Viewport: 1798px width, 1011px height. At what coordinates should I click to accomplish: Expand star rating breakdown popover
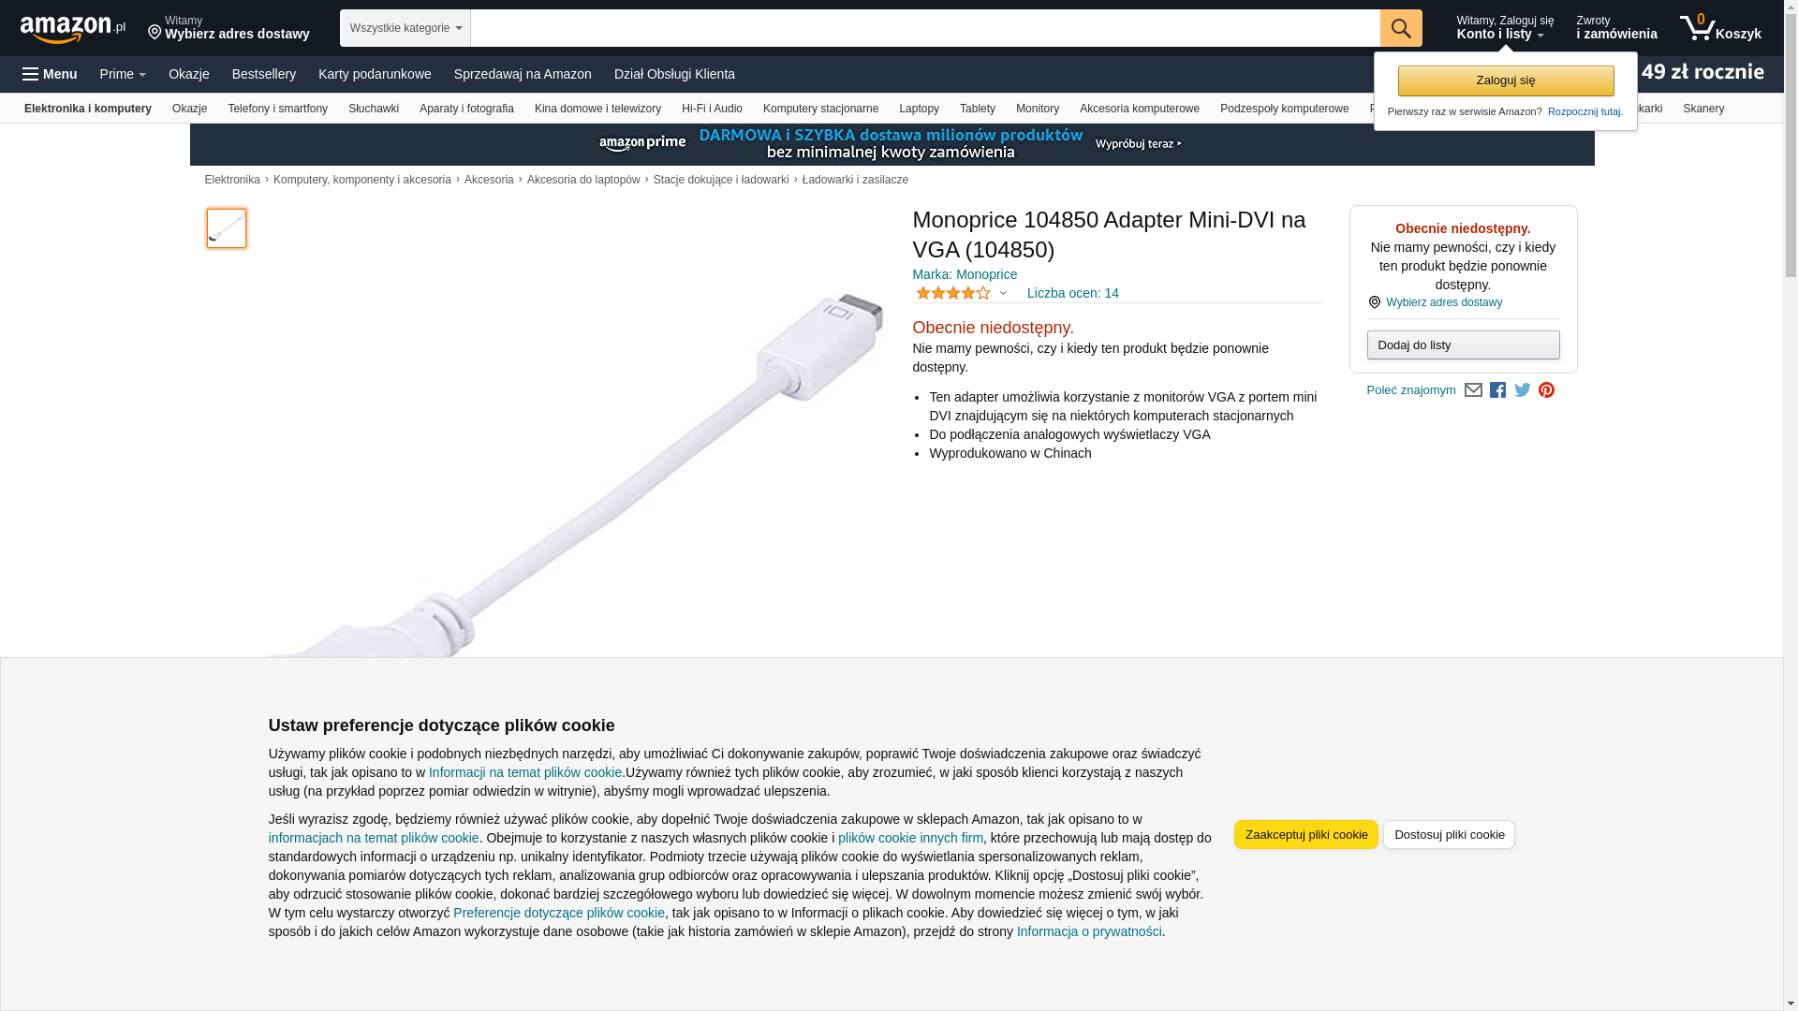962,293
